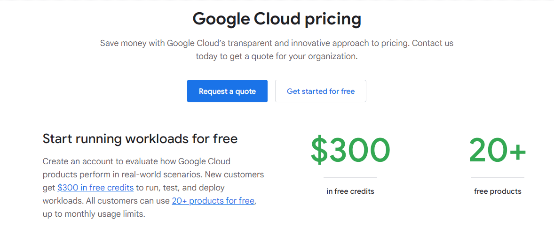
Task: Follow the 20+ products for free link
Action: tap(213, 201)
